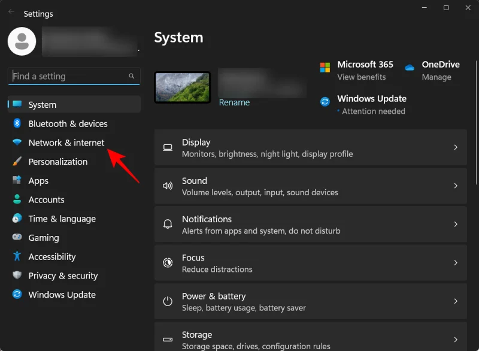
Task: Expand the Display settings row chevron
Action: (x=457, y=147)
